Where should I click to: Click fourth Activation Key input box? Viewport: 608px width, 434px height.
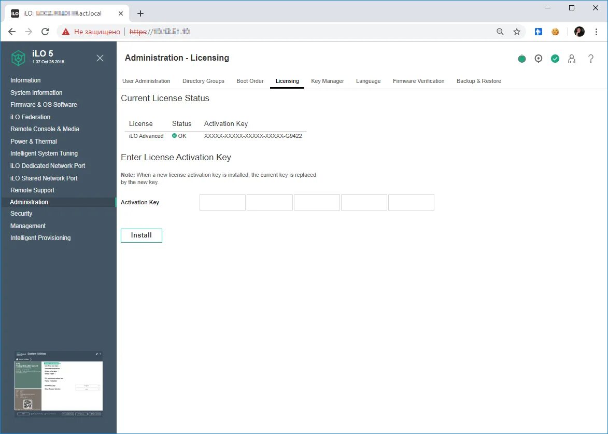pyautogui.click(x=364, y=202)
